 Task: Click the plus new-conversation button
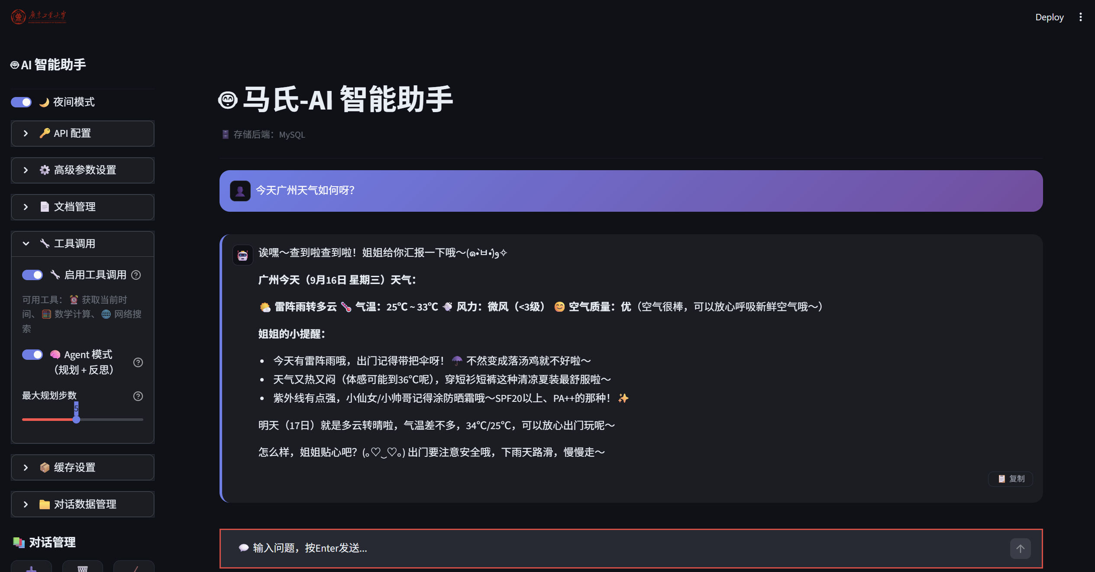(31, 566)
